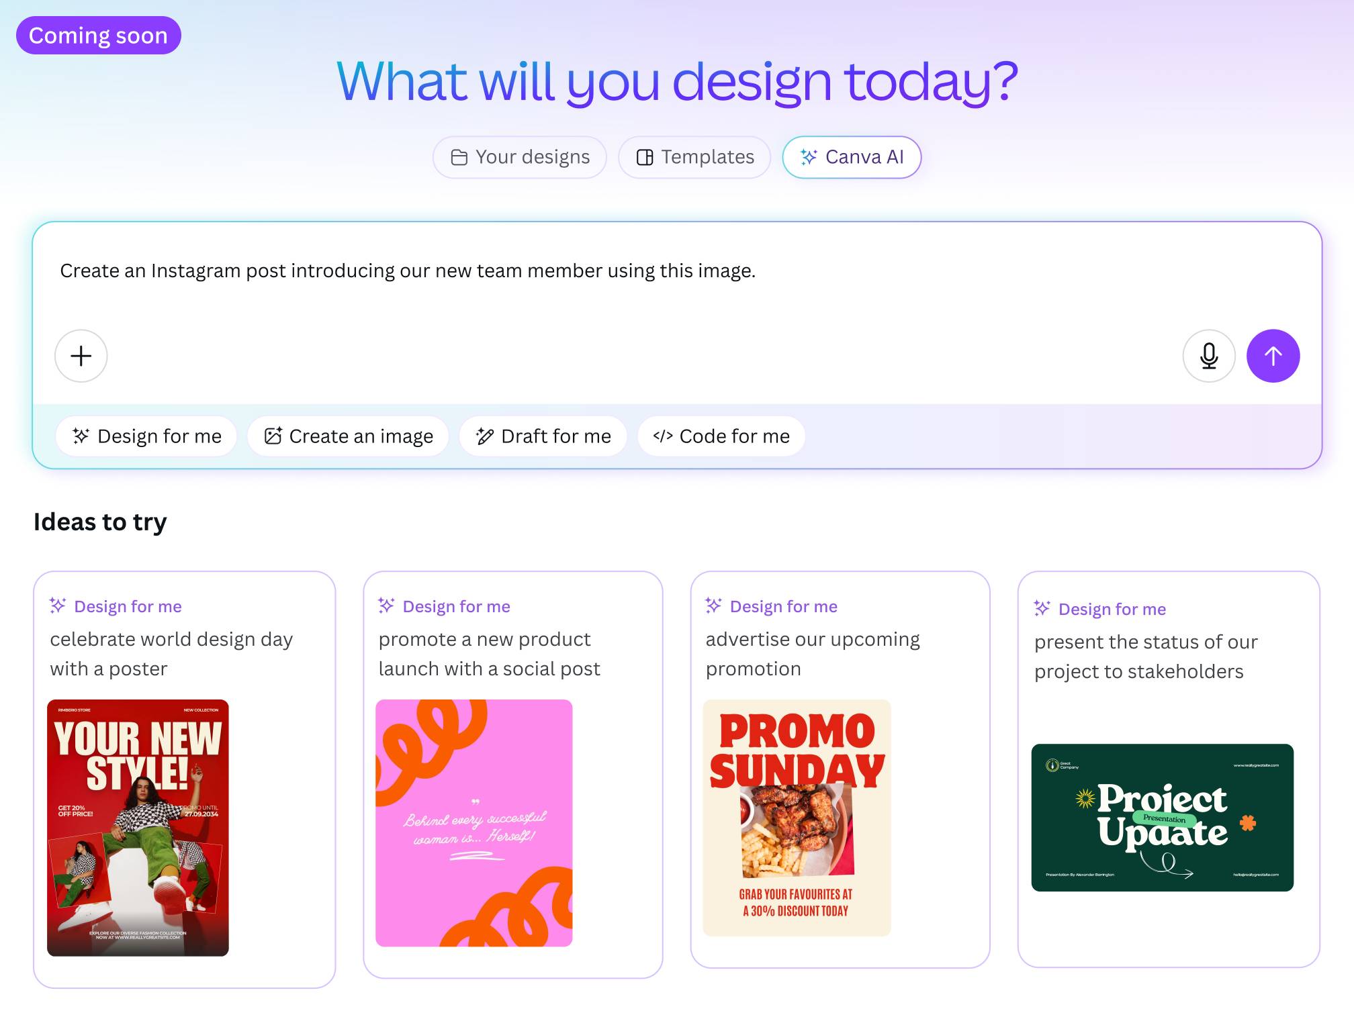Switch to the Your designs tab
1354x1015 pixels.
coord(521,157)
